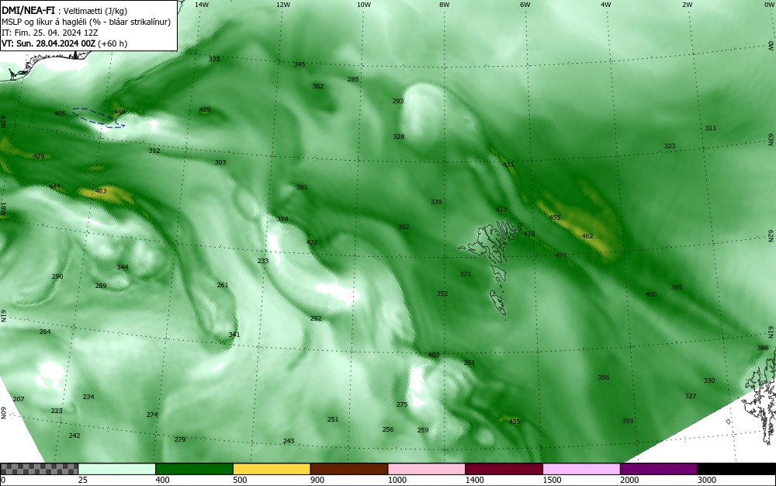Click the 12W longitude label
776x486 pixels.
[282, 5]
